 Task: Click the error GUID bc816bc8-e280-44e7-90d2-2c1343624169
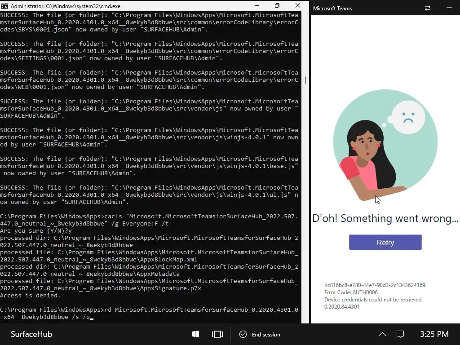[375, 285]
